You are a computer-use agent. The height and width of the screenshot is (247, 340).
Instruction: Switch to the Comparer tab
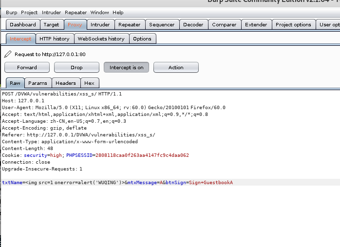pos(224,24)
